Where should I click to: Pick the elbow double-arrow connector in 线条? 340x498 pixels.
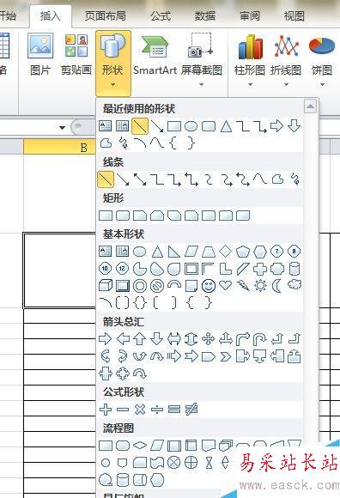[191, 179]
